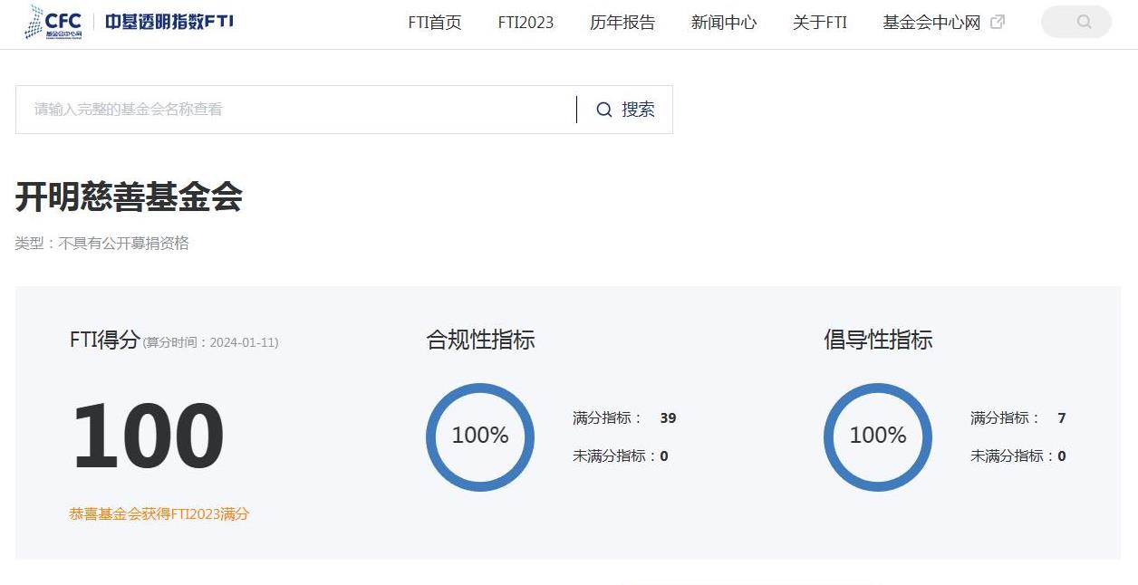Click the magnifier icon in the search button
Screen dimensions: 1138x585
[x=604, y=110]
